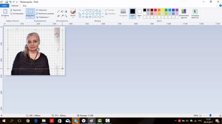Open Skype from the taskbar
The height and width of the screenshot is (124, 222).
76,121
